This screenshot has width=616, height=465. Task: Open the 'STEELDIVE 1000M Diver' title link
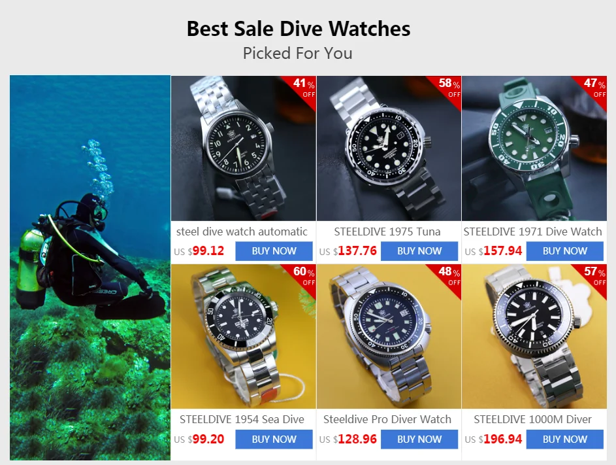[533, 419]
